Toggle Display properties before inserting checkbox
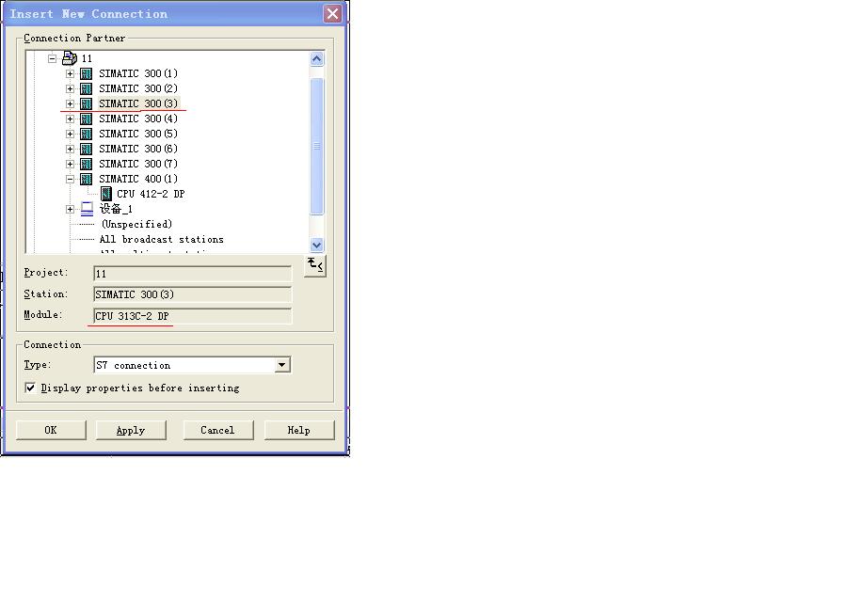This screenshot has width=863, height=602. pos(30,388)
